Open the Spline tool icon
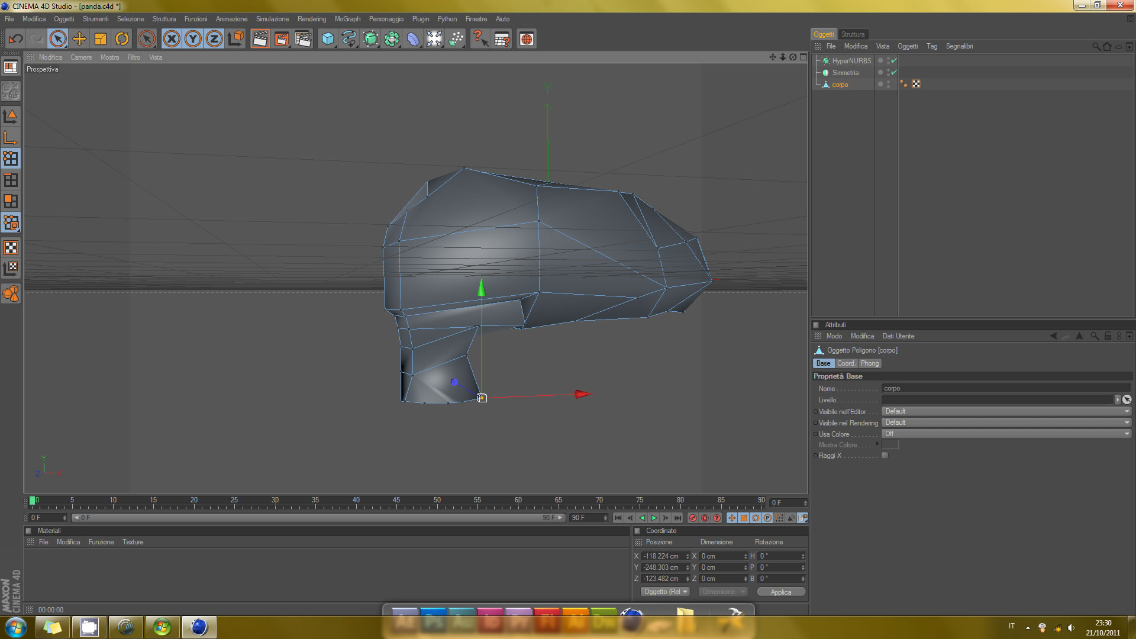 pos(349,39)
